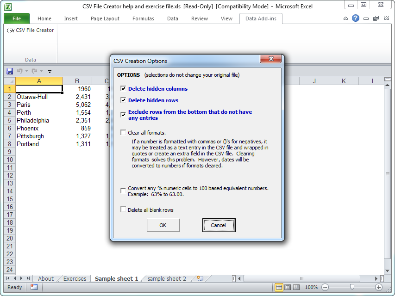Click next sheet tab navigation arrow
Screen dimensions: 395x296
[21, 278]
